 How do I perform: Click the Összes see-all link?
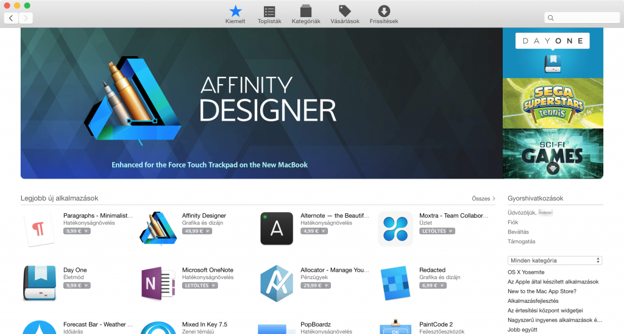click(483, 199)
